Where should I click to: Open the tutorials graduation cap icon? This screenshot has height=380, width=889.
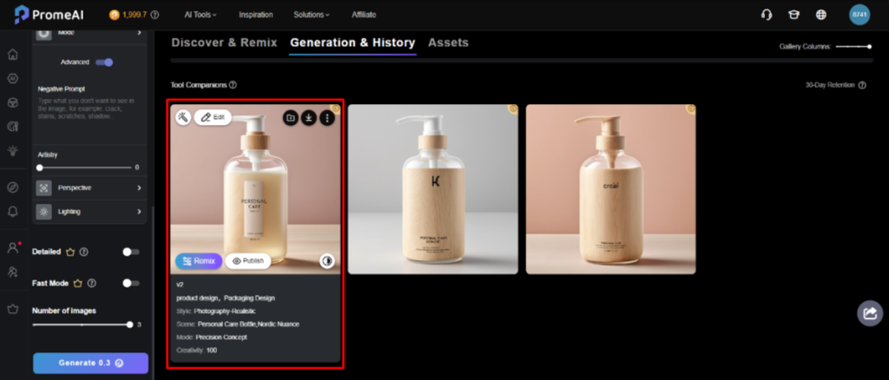pyautogui.click(x=794, y=15)
